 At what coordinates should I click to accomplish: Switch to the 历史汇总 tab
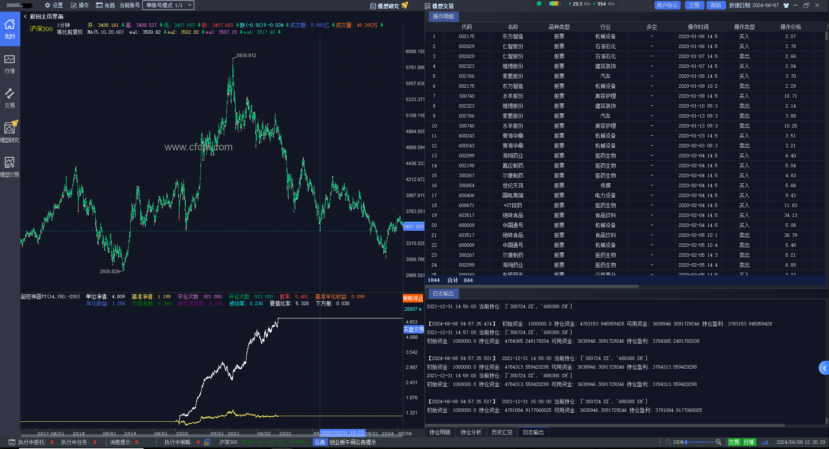(502, 432)
